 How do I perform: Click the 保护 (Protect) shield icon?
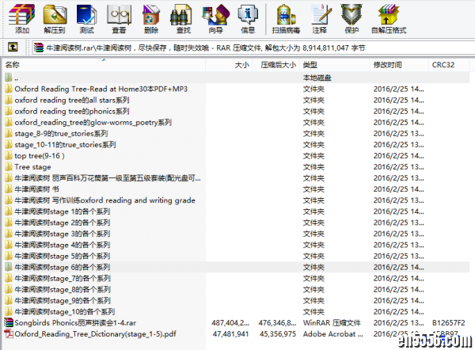pyautogui.click(x=351, y=18)
